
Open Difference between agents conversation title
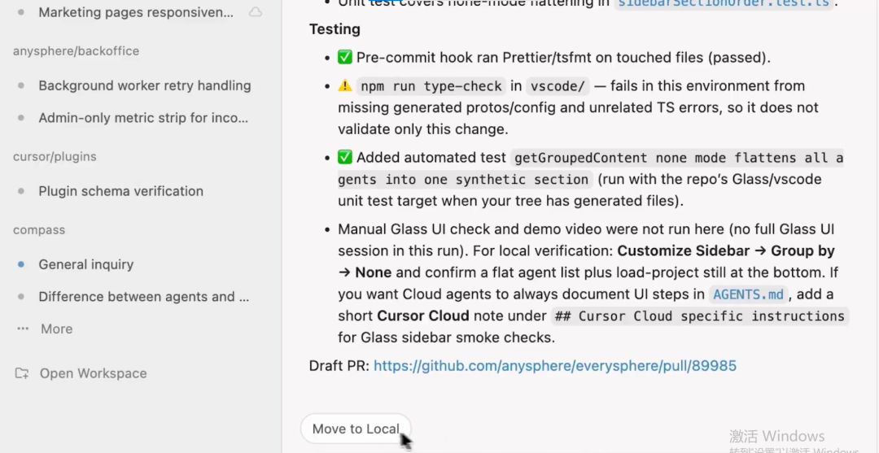[143, 297]
